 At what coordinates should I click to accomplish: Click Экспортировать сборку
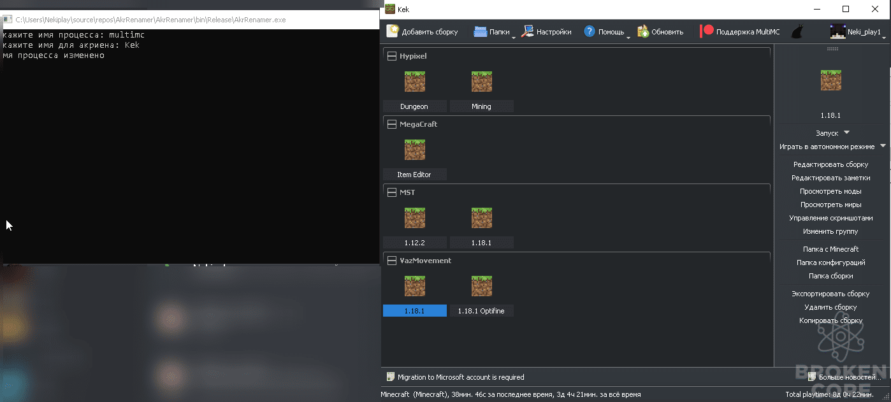830,294
